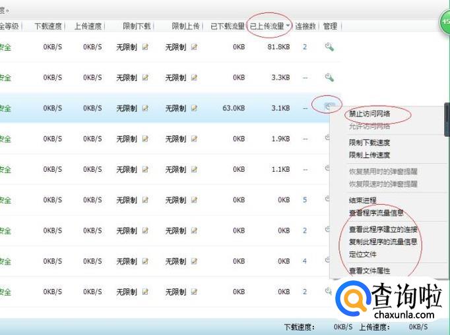
Task: Open manage wrench icon in 3.3KB row
Action: pos(329,77)
